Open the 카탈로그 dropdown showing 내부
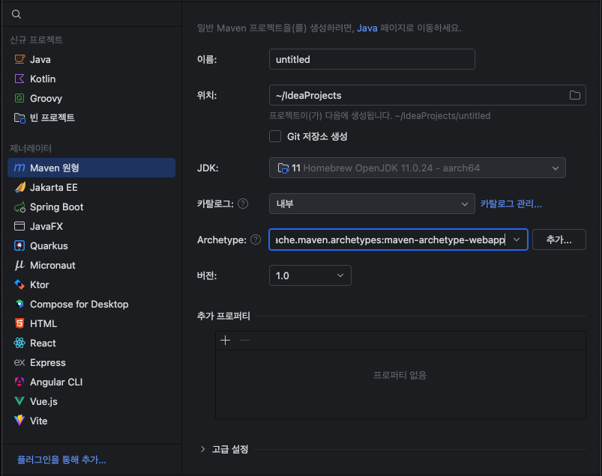 click(372, 204)
